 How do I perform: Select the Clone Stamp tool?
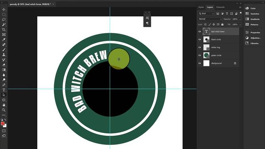click(x=4, y=55)
